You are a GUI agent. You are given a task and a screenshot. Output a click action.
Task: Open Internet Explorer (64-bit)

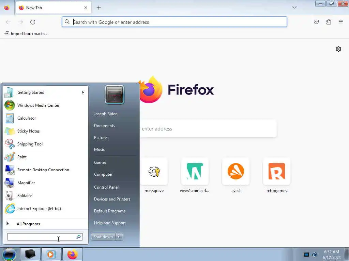46,209
